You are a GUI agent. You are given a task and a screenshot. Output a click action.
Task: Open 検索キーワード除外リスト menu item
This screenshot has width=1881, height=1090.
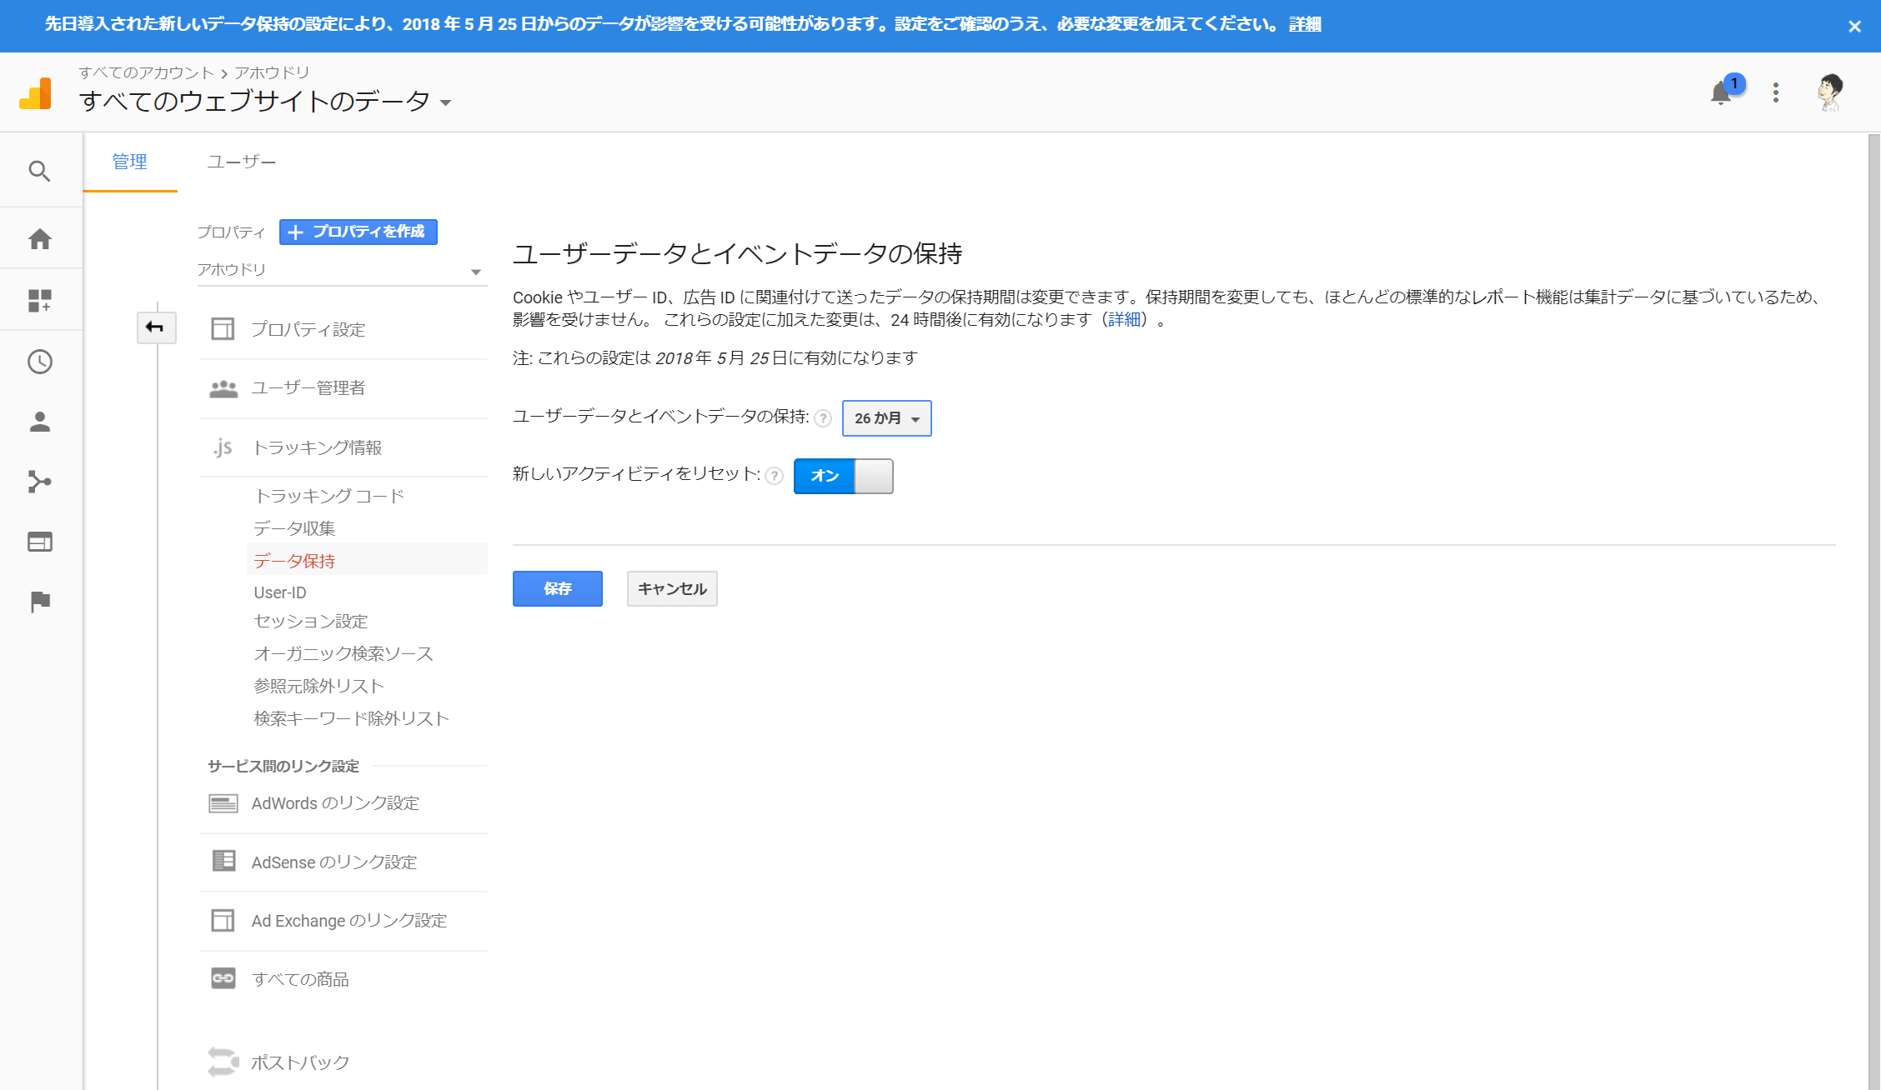(x=351, y=718)
